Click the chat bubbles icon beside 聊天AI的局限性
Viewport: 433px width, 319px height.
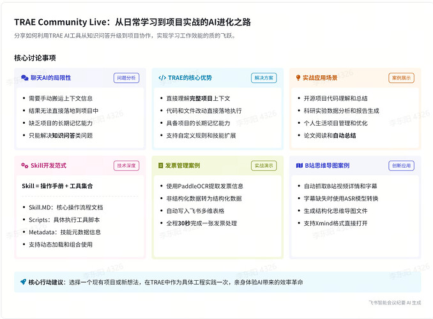click(25, 78)
